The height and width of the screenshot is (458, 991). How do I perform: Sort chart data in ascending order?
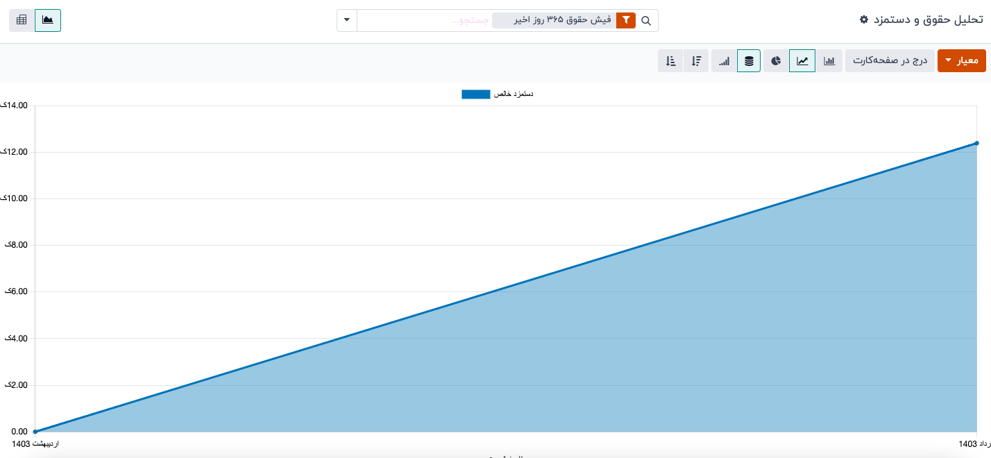pos(670,61)
